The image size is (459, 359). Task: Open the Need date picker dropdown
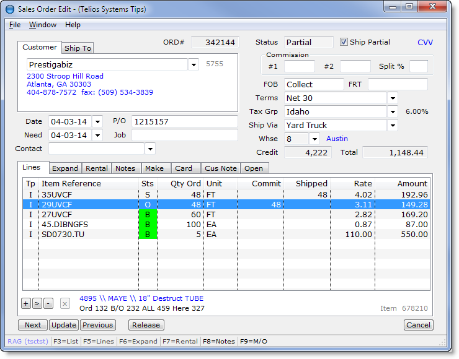[x=97, y=135]
